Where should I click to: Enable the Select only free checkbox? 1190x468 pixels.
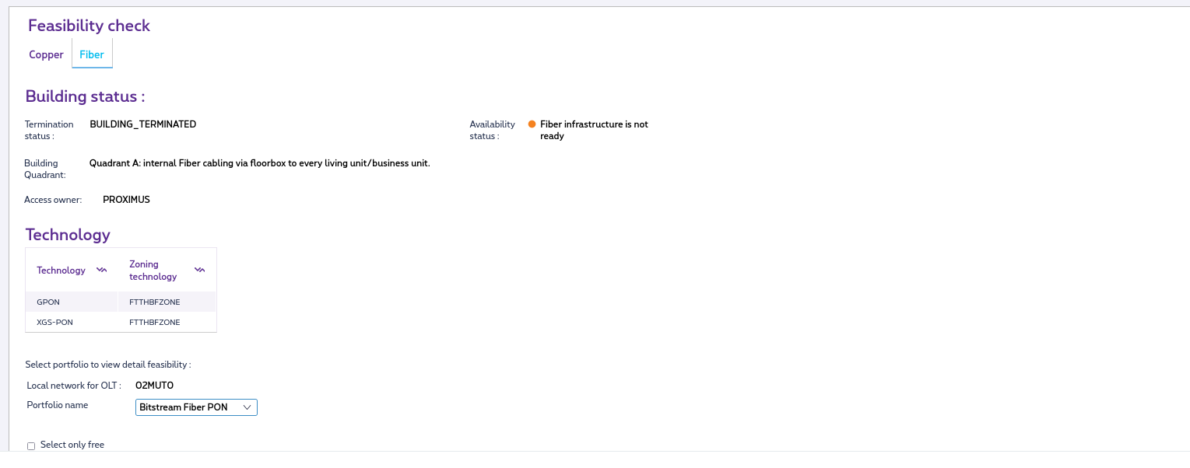coord(31,446)
